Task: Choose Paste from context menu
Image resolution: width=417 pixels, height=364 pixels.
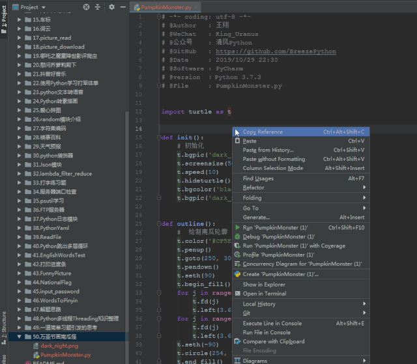Action: click(301, 141)
